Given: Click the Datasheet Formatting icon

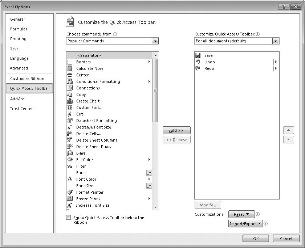Looking at the screenshot, I should coord(70,121).
